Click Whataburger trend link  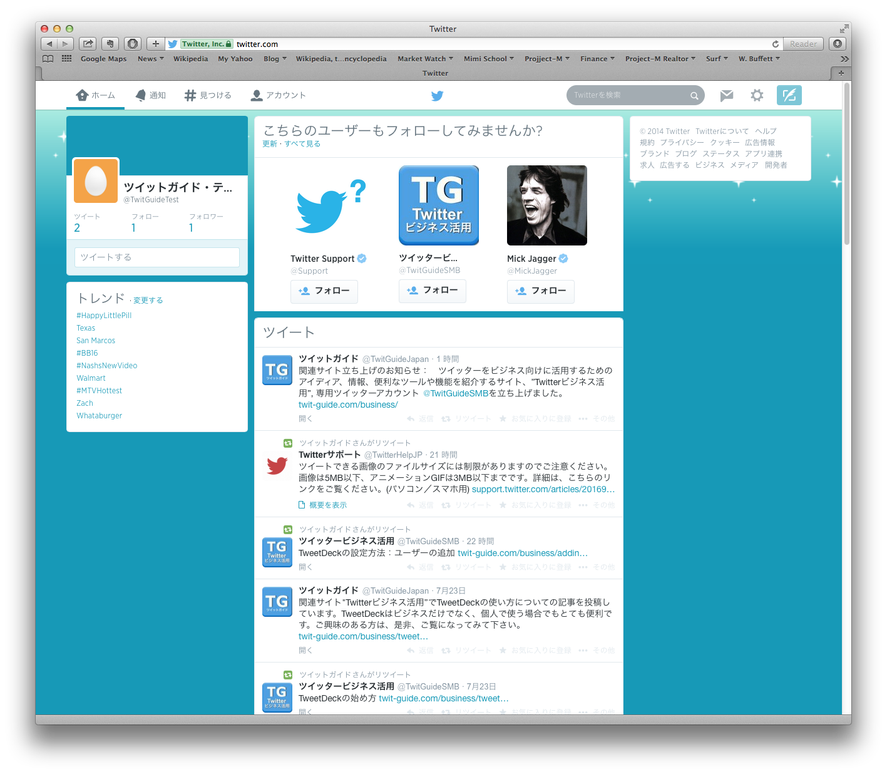pyautogui.click(x=99, y=416)
